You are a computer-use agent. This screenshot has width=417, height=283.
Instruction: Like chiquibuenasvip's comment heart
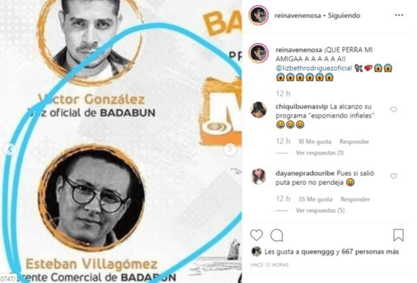pyautogui.click(x=394, y=109)
